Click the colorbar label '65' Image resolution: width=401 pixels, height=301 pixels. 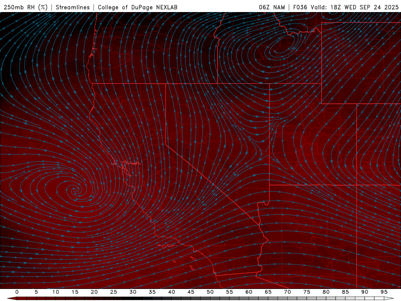(268, 292)
